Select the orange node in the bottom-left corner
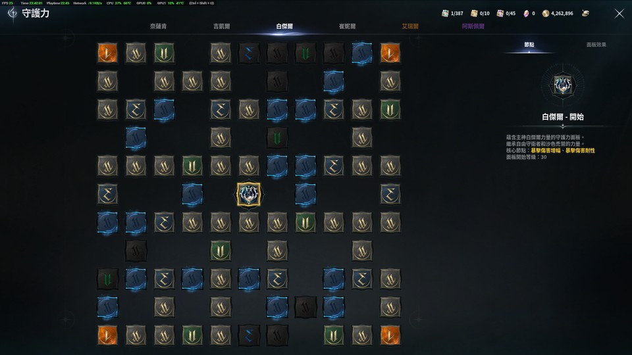 point(107,335)
